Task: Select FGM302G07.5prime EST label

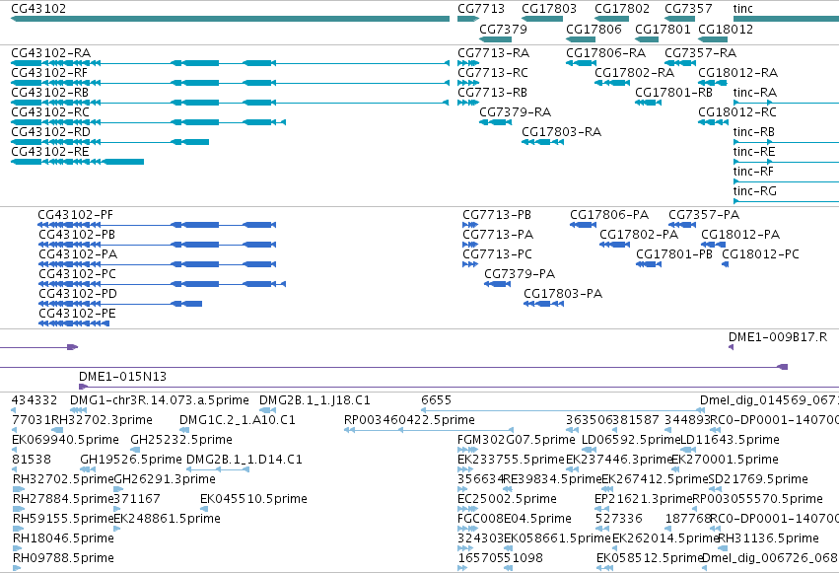Action: (517, 440)
